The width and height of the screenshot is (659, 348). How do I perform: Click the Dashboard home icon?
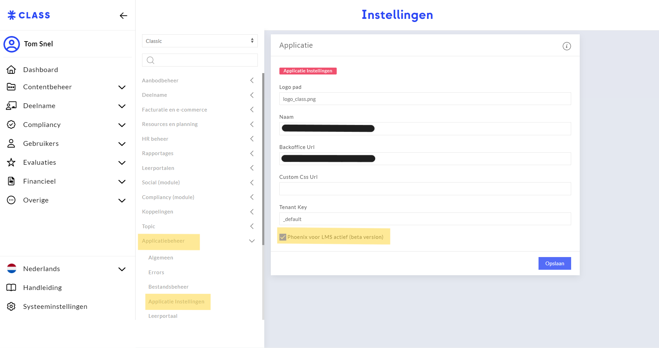(x=11, y=70)
